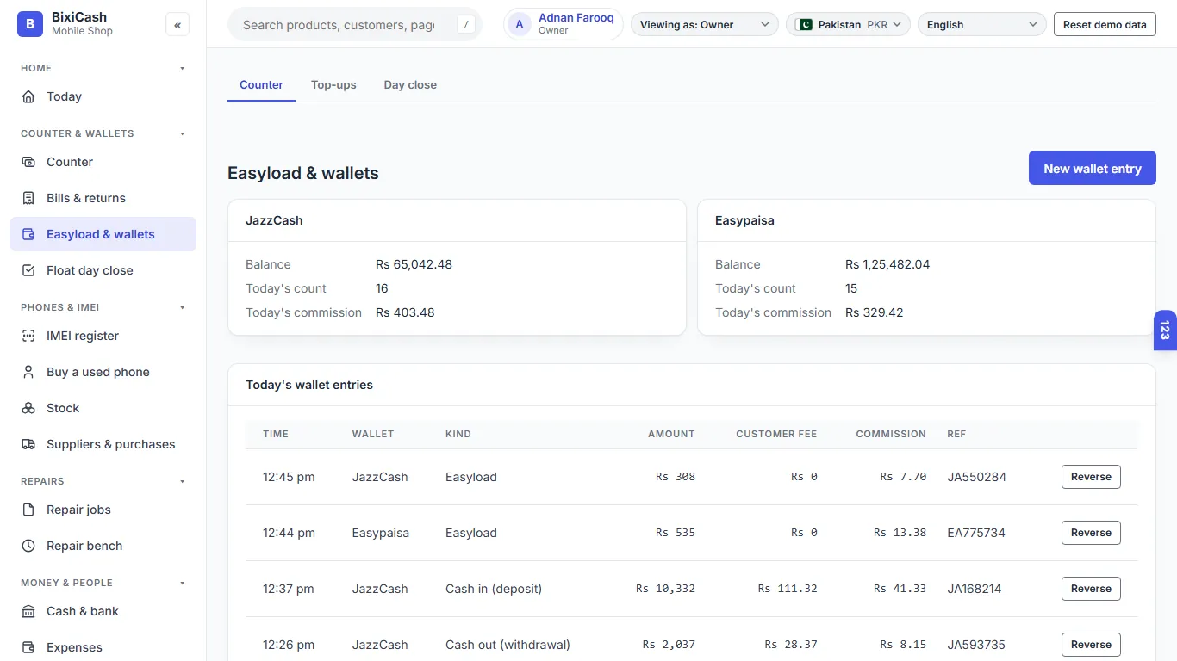
Task: Click the Expenses wallet icon
Action: [x=28, y=647]
